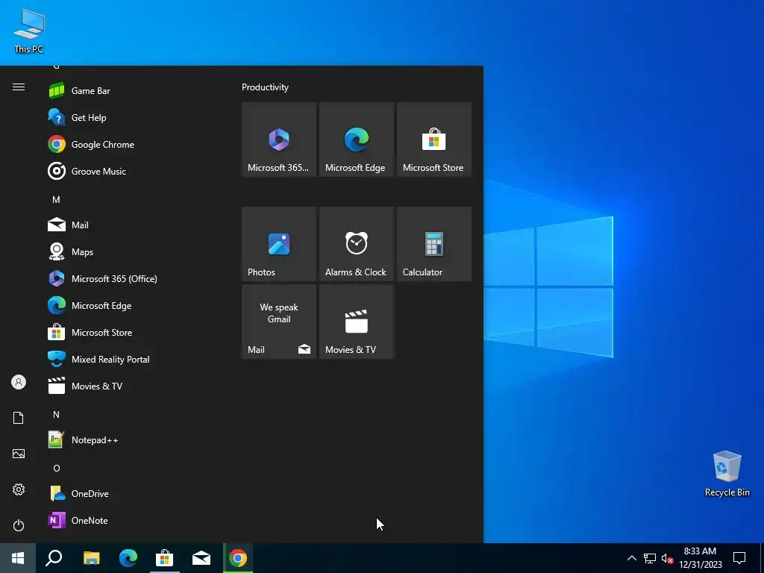The height and width of the screenshot is (573, 764).
Task: Open Game Bar from the app list
Action: click(x=131, y=90)
